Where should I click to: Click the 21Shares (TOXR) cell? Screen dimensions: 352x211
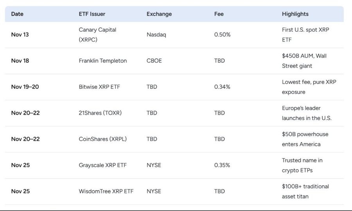coord(100,113)
